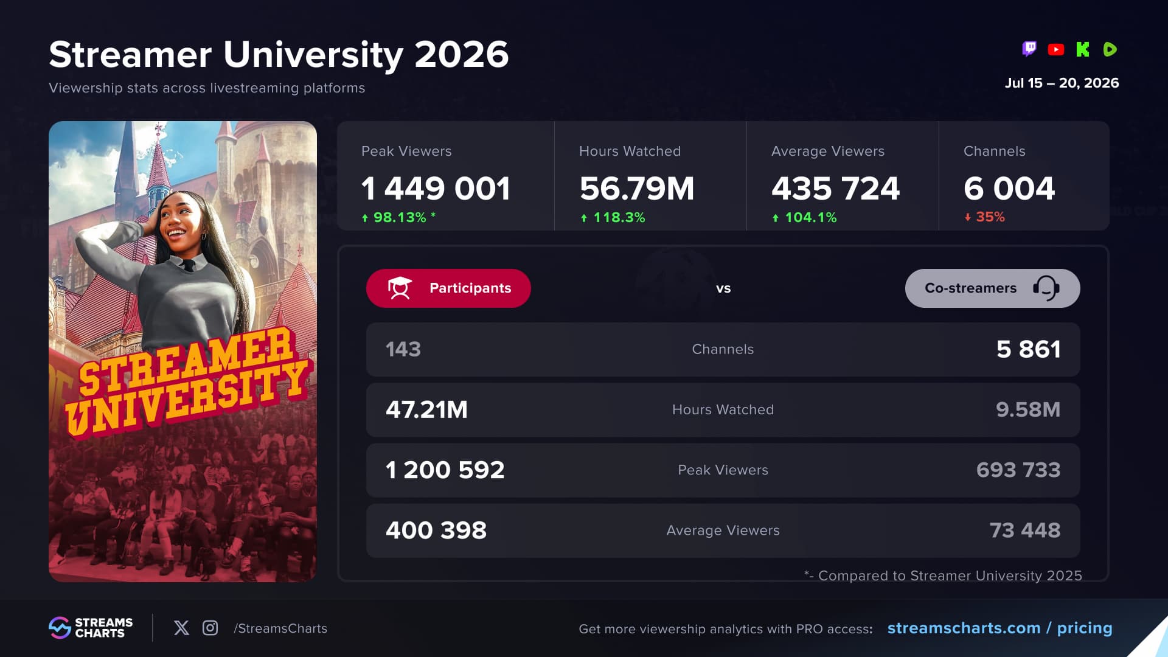Click the Streamer University 2026 title
The width and height of the screenshot is (1168, 657).
pos(279,55)
